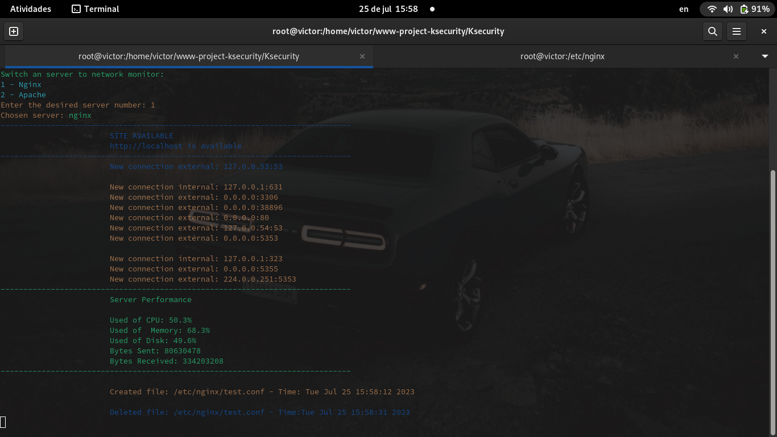The height and width of the screenshot is (437, 777).
Task: Click connection line 0.0.0.0:5355
Action: click(x=194, y=269)
